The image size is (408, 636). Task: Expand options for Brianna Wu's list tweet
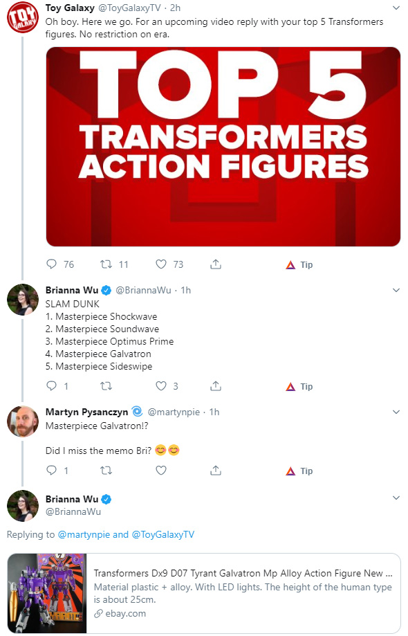point(396,290)
